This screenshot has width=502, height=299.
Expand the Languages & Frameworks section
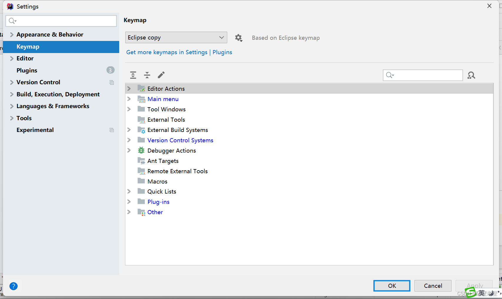tap(12, 106)
